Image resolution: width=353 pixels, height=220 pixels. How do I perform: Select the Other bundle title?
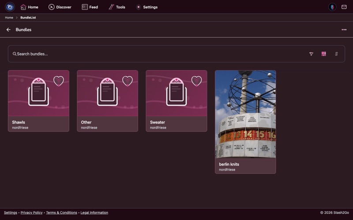coord(86,122)
